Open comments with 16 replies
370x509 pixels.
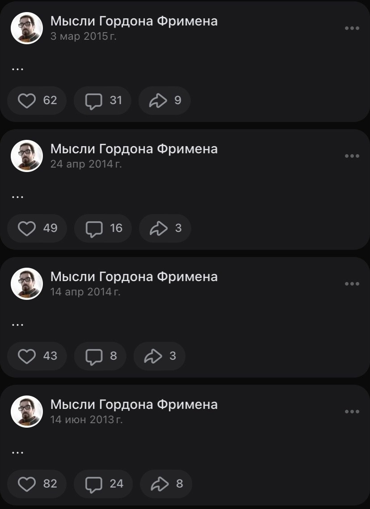(103, 228)
